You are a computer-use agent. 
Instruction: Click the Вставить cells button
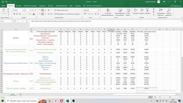tap(136, 12)
